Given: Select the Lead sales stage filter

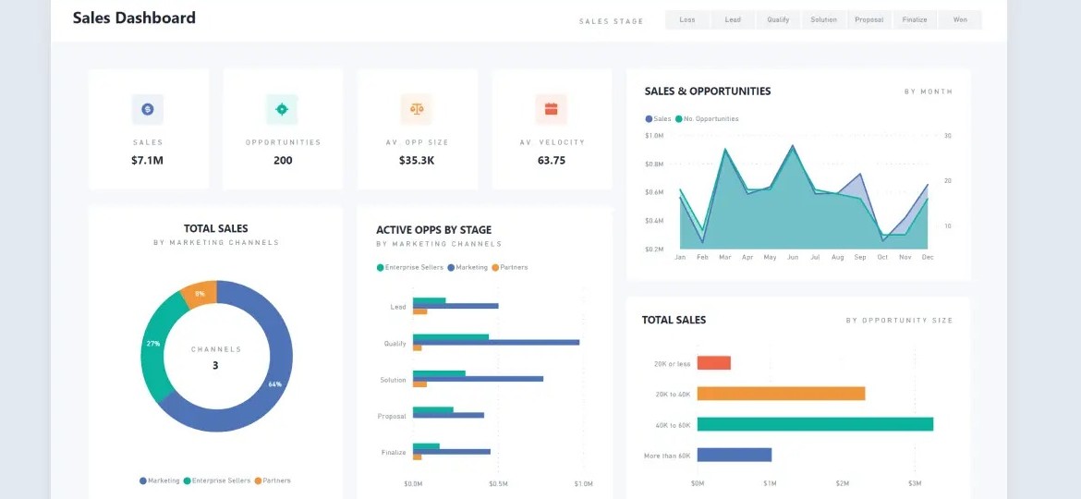Looking at the screenshot, I should 733,19.
